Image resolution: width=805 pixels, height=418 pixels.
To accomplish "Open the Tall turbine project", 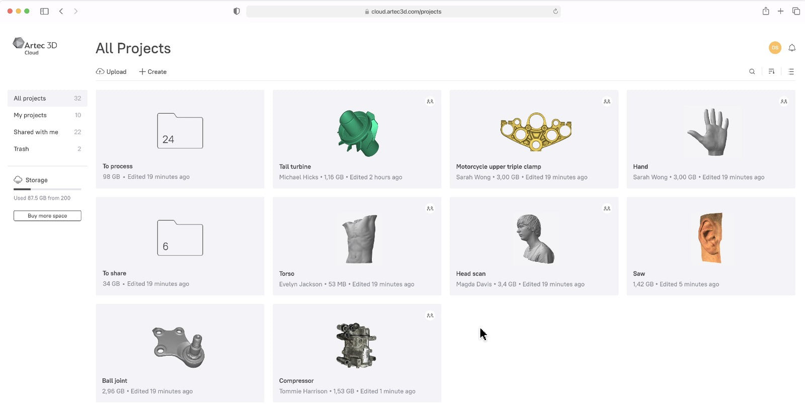I will click(x=357, y=139).
